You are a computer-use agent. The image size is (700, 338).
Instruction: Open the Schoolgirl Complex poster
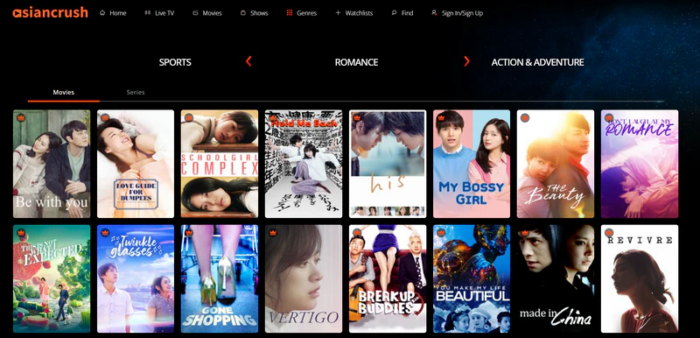pos(220,164)
